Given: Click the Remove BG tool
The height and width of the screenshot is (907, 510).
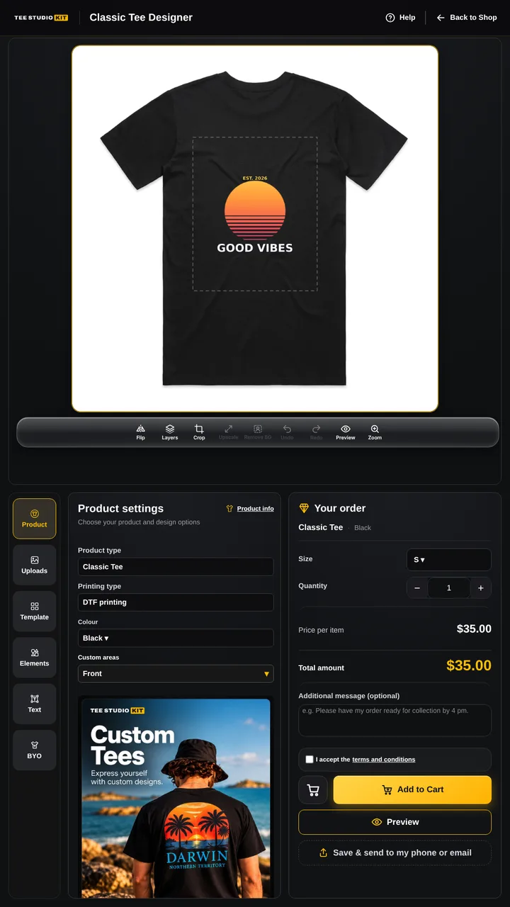Looking at the screenshot, I should pos(258,432).
